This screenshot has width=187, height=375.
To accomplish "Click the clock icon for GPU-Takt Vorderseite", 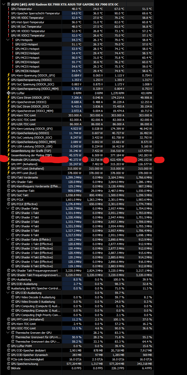I will point(9,177).
